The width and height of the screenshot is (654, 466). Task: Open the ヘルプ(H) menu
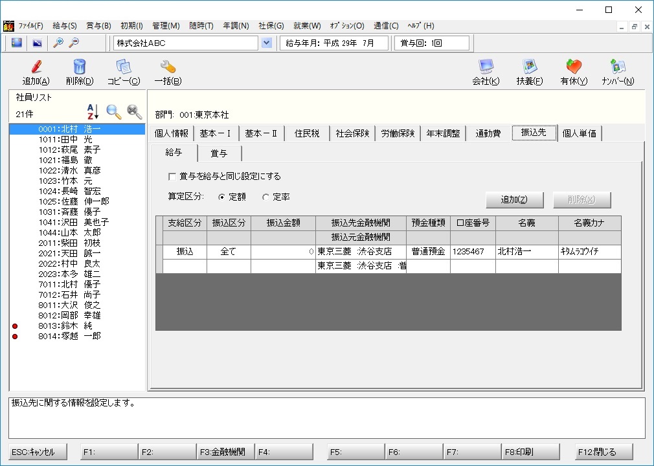pos(421,26)
